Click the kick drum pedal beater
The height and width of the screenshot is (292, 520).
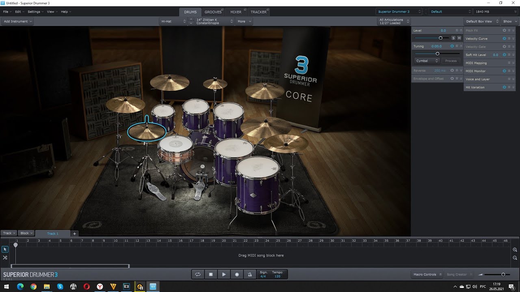coord(202,168)
